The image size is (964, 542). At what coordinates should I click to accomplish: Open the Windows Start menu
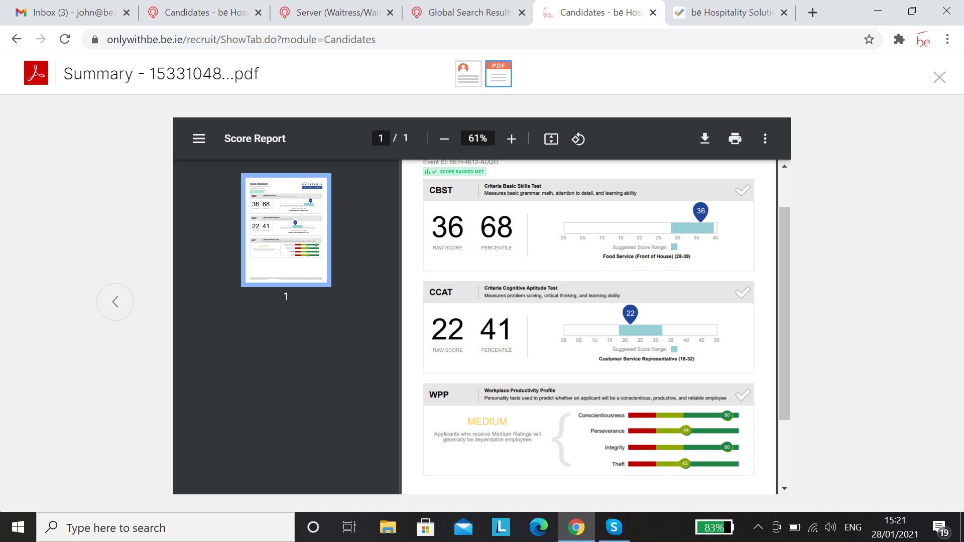[18, 527]
